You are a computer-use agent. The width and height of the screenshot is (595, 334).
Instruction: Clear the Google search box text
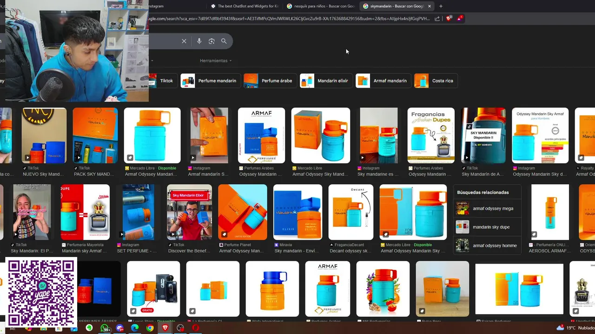pyautogui.click(x=184, y=41)
